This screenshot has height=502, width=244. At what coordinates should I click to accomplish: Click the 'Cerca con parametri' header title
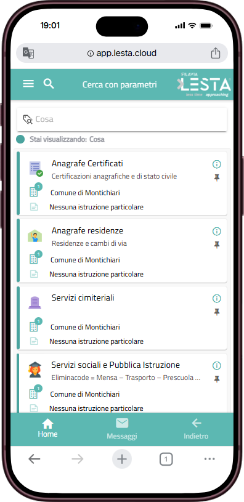click(120, 84)
